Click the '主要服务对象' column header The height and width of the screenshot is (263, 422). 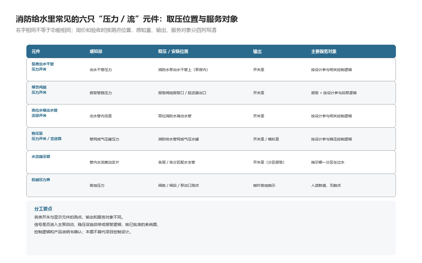point(324,52)
